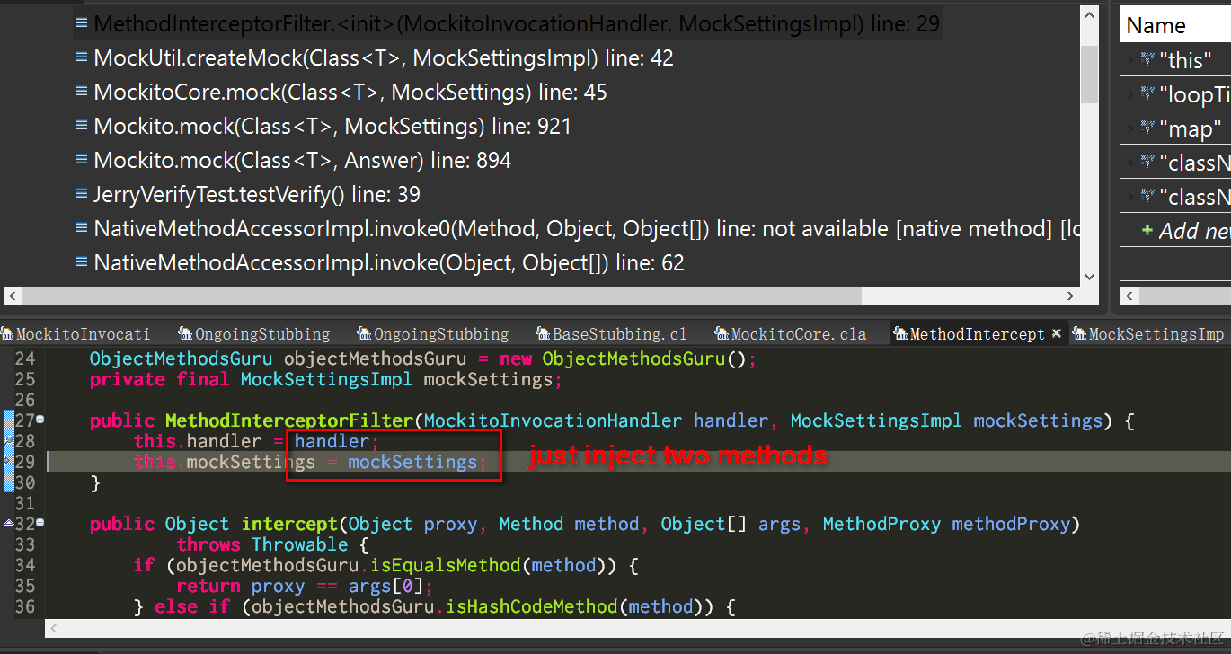1231x654 pixels.
Task: Switch to the MockitoCore.cla editor tab
Action: point(791,334)
